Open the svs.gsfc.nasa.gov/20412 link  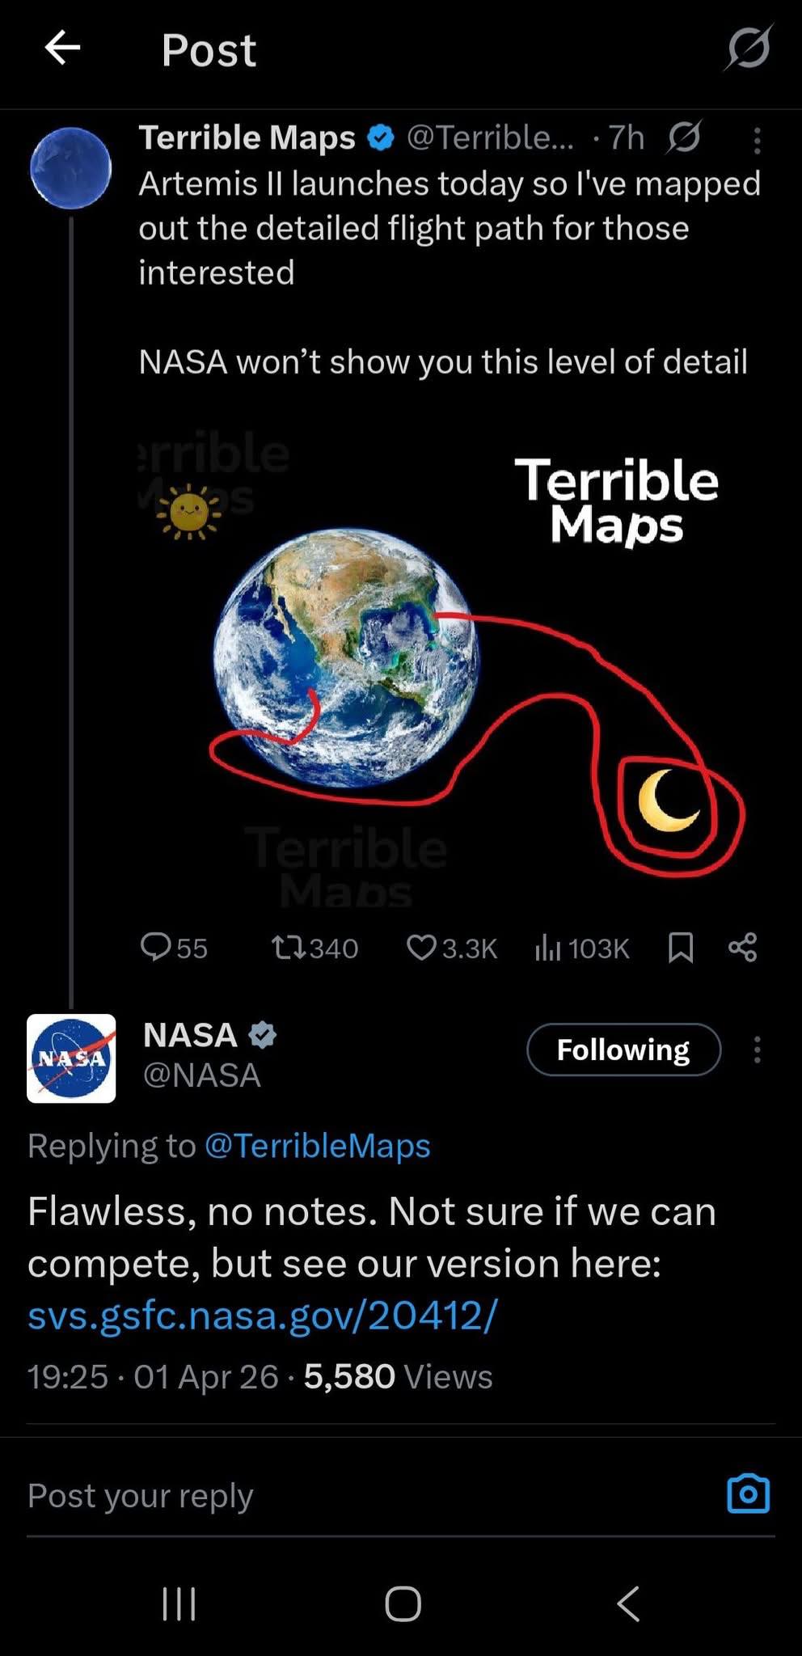[x=262, y=1316]
